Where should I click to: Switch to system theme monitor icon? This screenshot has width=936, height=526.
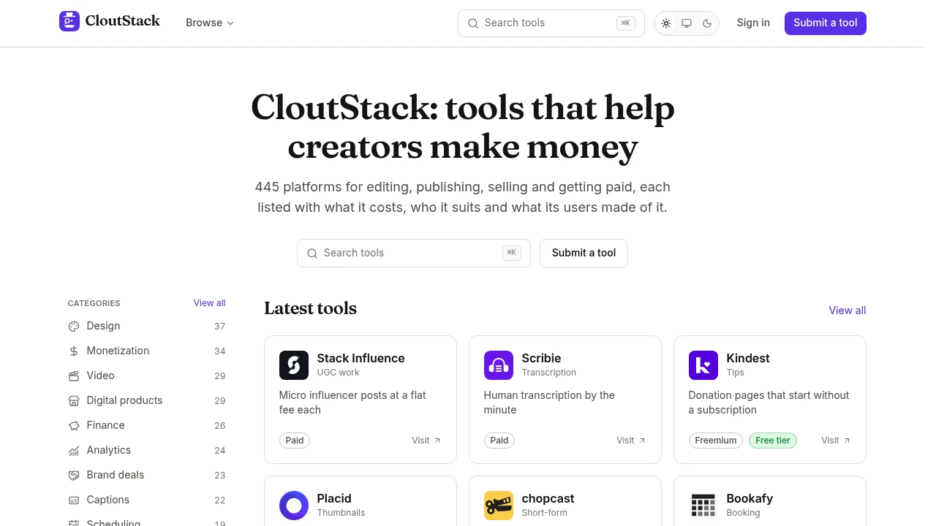[687, 23]
